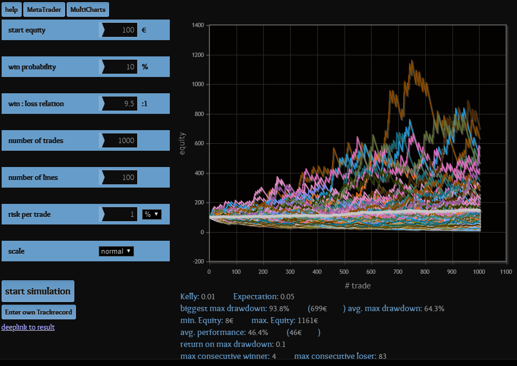The image size is (517, 366).
Task: Click the 'number of lines' label
Action: pyautogui.click(x=33, y=177)
